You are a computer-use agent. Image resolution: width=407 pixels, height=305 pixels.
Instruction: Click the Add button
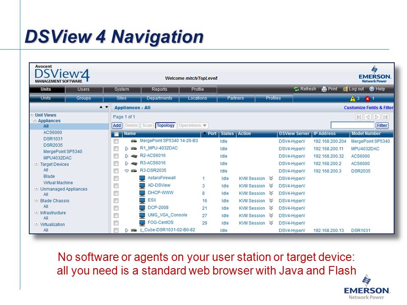coord(117,125)
